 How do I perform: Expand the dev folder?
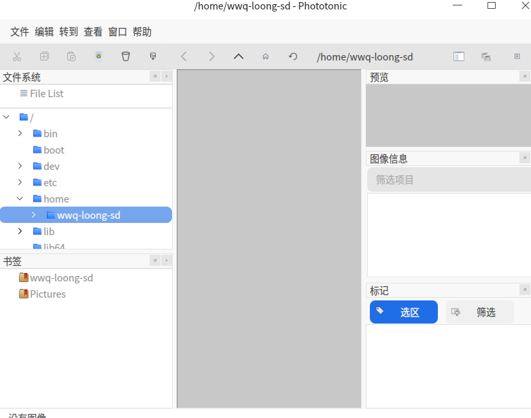click(20, 166)
